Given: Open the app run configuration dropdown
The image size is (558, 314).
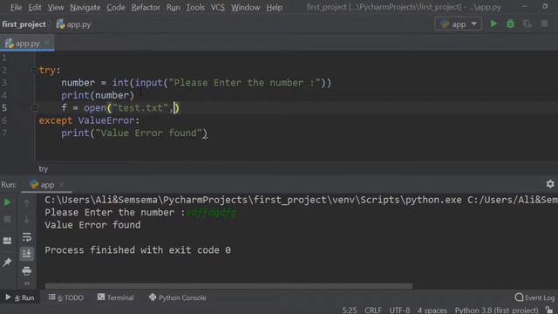Looking at the screenshot, I should pos(459,24).
